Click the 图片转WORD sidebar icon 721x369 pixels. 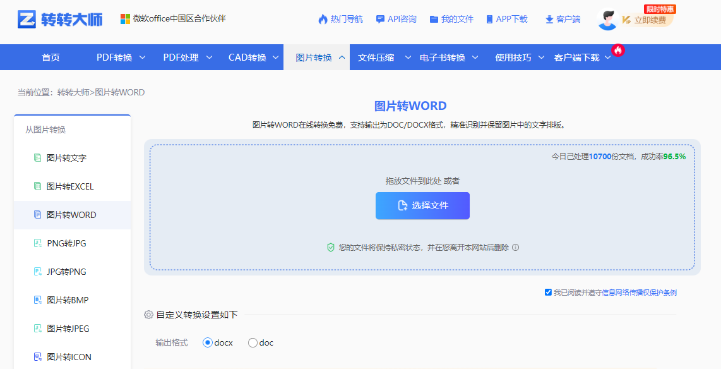click(38, 215)
